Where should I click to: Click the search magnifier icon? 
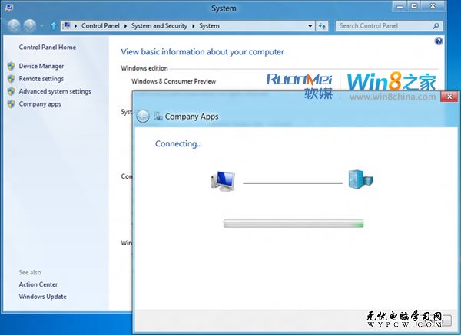[x=436, y=26]
